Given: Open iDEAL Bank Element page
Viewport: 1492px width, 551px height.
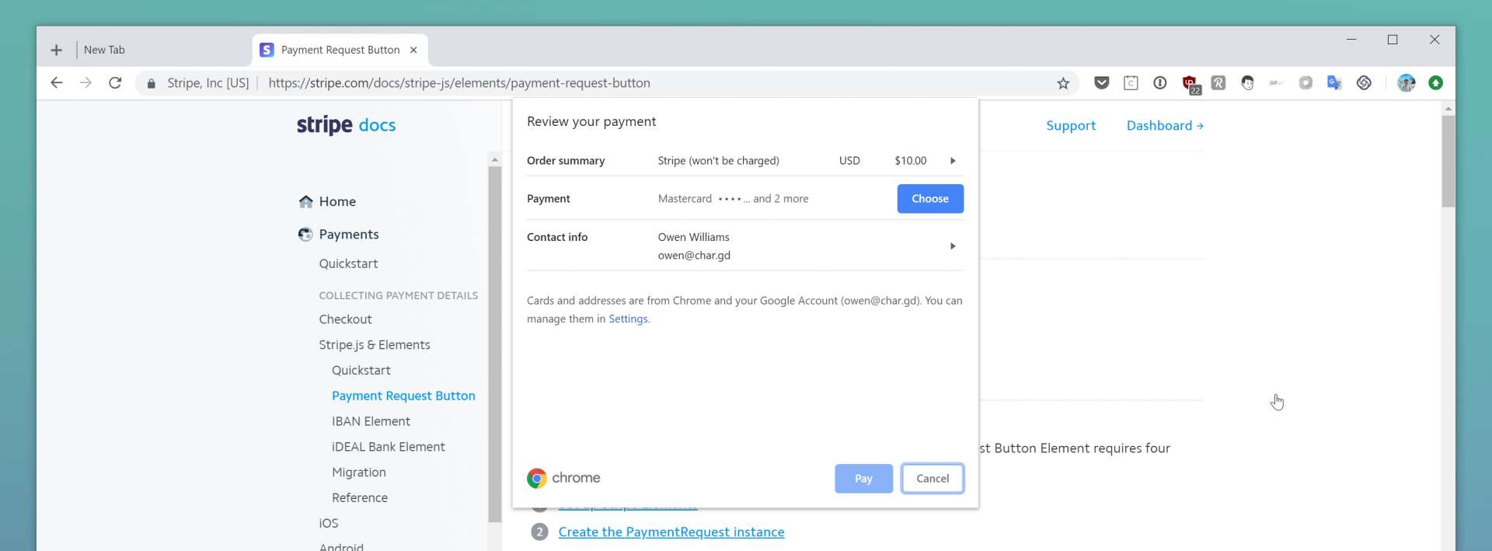Looking at the screenshot, I should [388, 447].
